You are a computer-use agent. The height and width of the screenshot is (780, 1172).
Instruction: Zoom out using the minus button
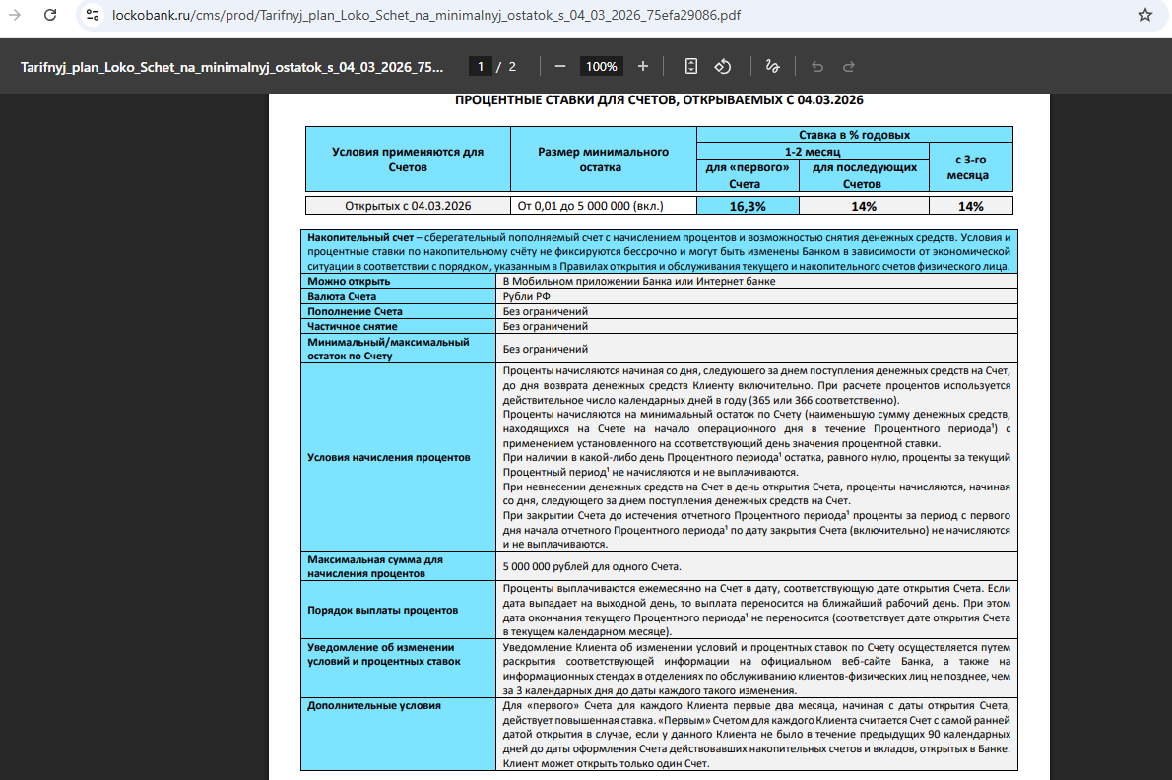point(560,66)
